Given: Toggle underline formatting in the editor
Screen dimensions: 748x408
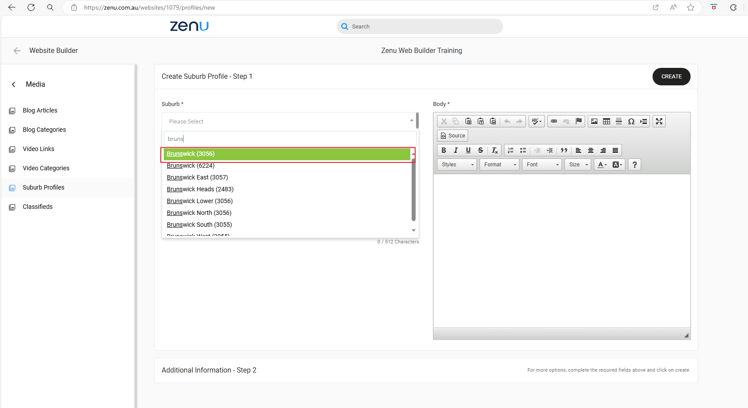Looking at the screenshot, I should (468, 150).
